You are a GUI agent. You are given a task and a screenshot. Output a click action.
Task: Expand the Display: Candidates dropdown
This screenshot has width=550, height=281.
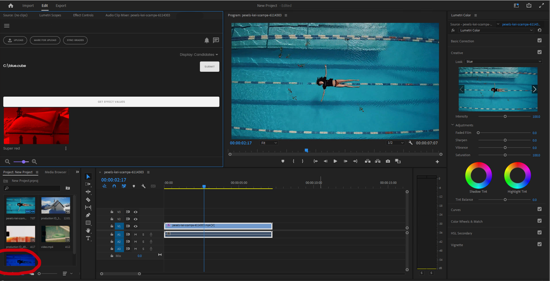(x=199, y=54)
